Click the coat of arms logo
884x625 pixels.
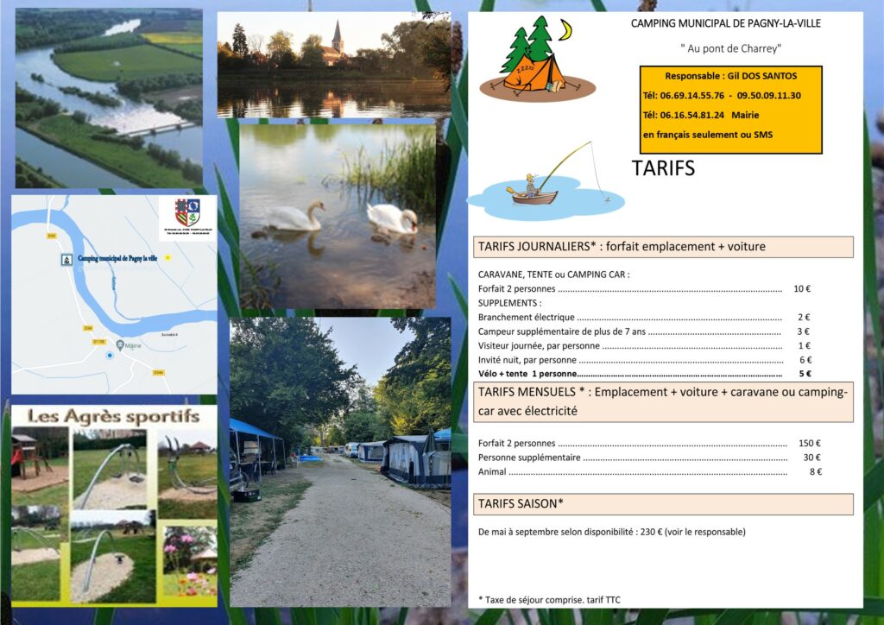(187, 212)
